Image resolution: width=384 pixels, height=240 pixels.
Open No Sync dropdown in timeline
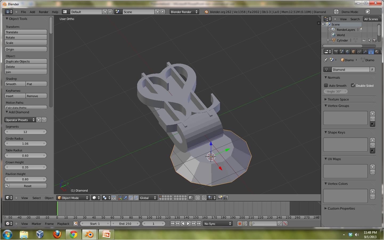coord(218,224)
